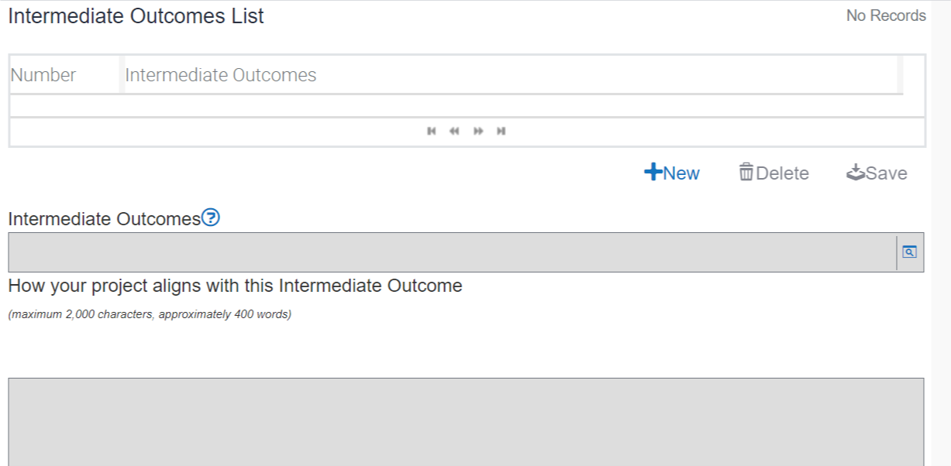Click the empty row in outcomes grid
This screenshot has width=951, height=466.
pyautogui.click(x=456, y=106)
